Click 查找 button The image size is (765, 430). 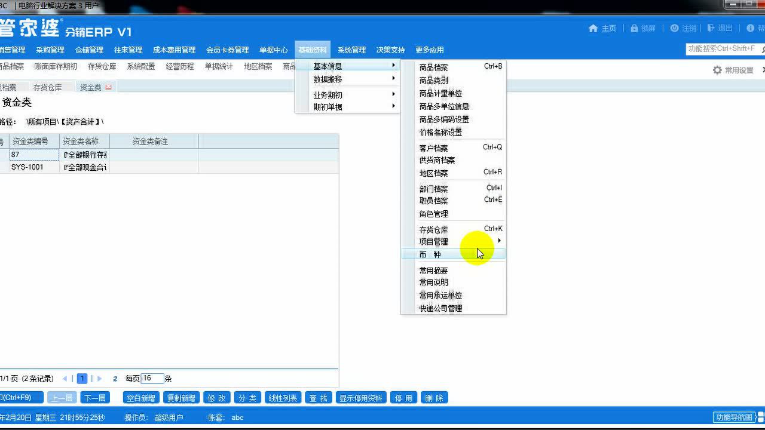(x=319, y=398)
